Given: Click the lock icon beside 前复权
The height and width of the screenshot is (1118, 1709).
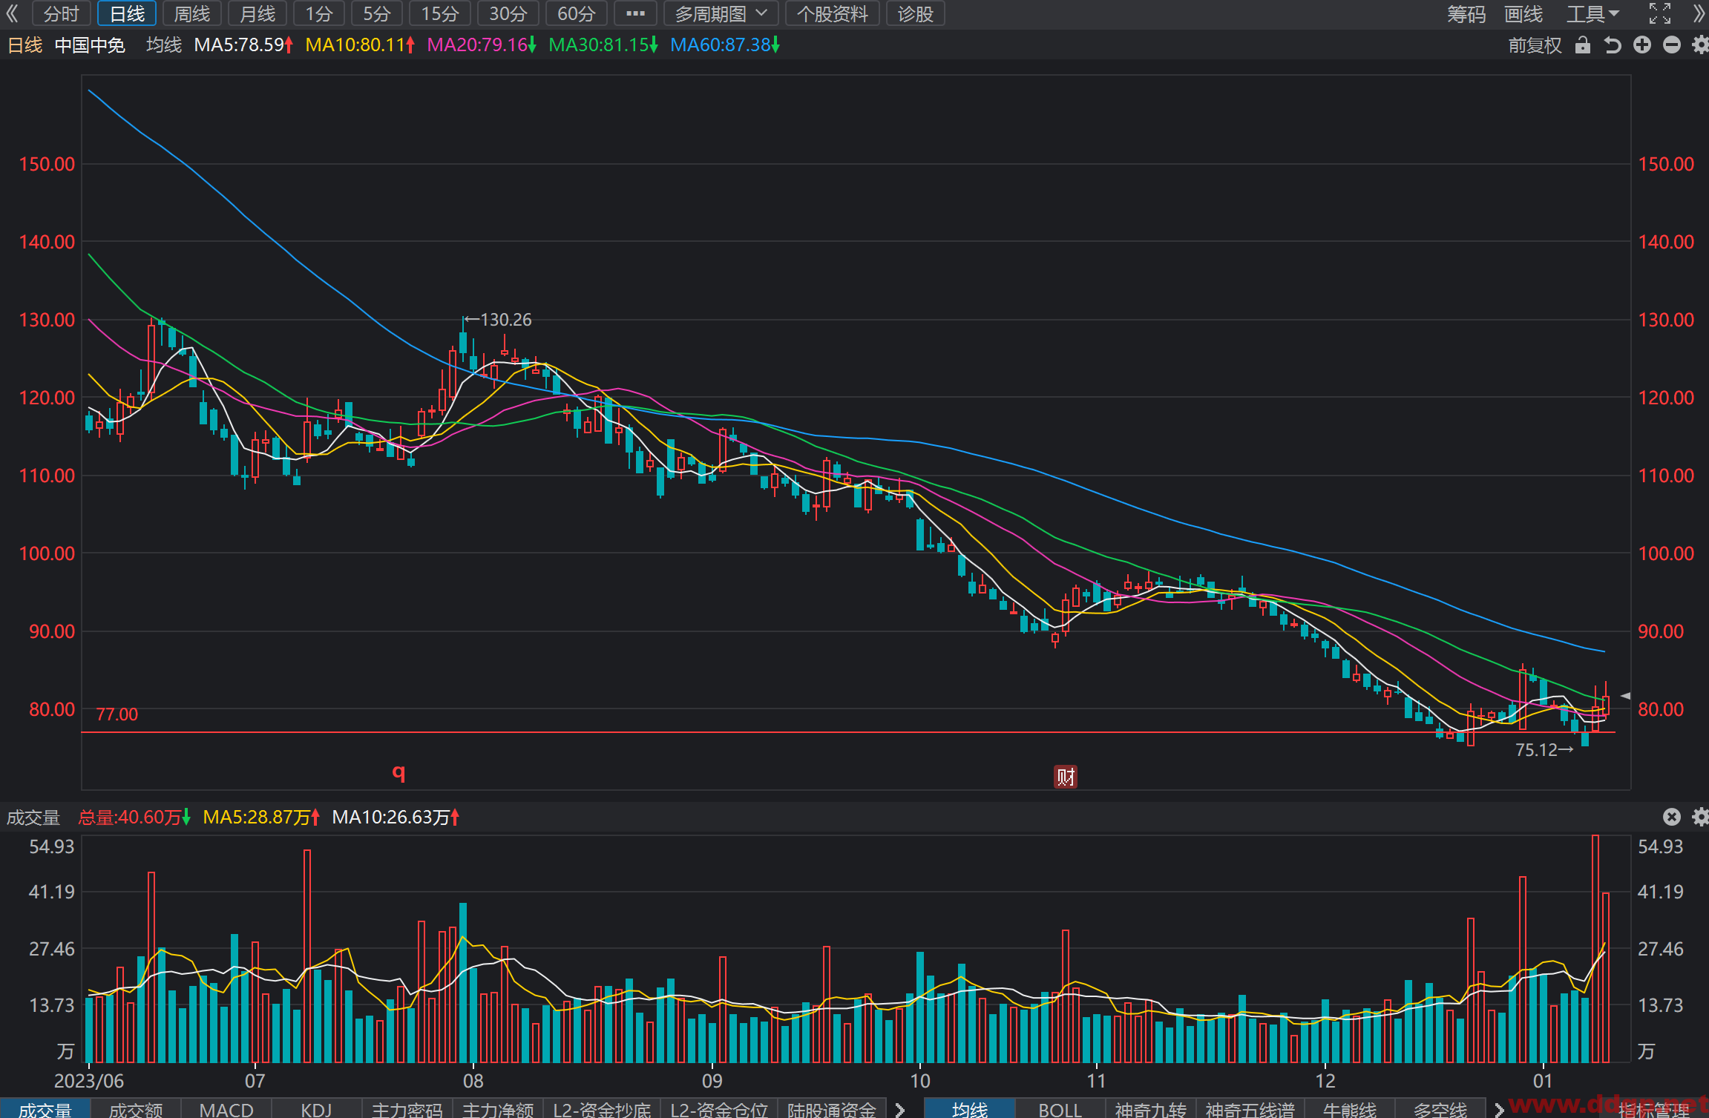Looking at the screenshot, I should pyautogui.click(x=1582, y=45).
